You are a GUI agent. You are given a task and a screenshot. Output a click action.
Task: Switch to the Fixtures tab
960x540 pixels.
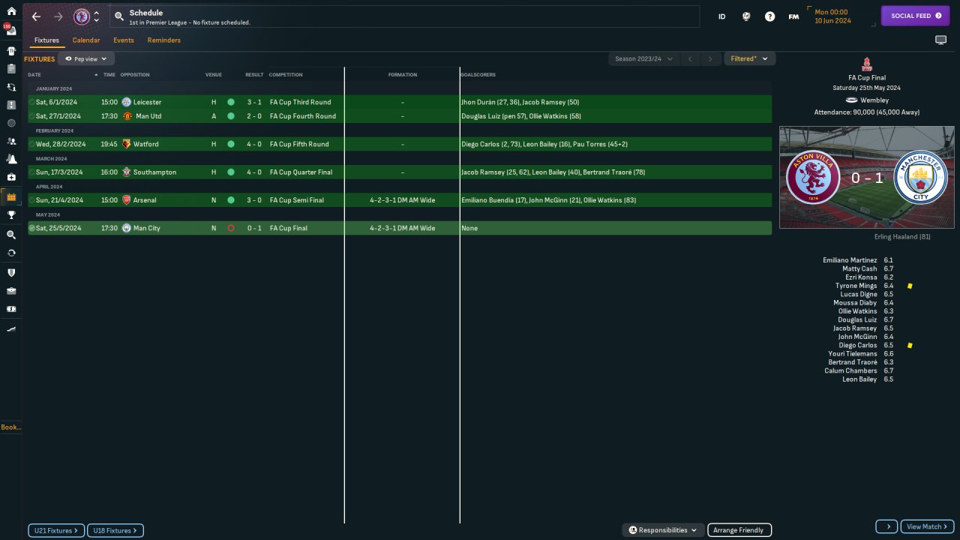click(46, 40)
